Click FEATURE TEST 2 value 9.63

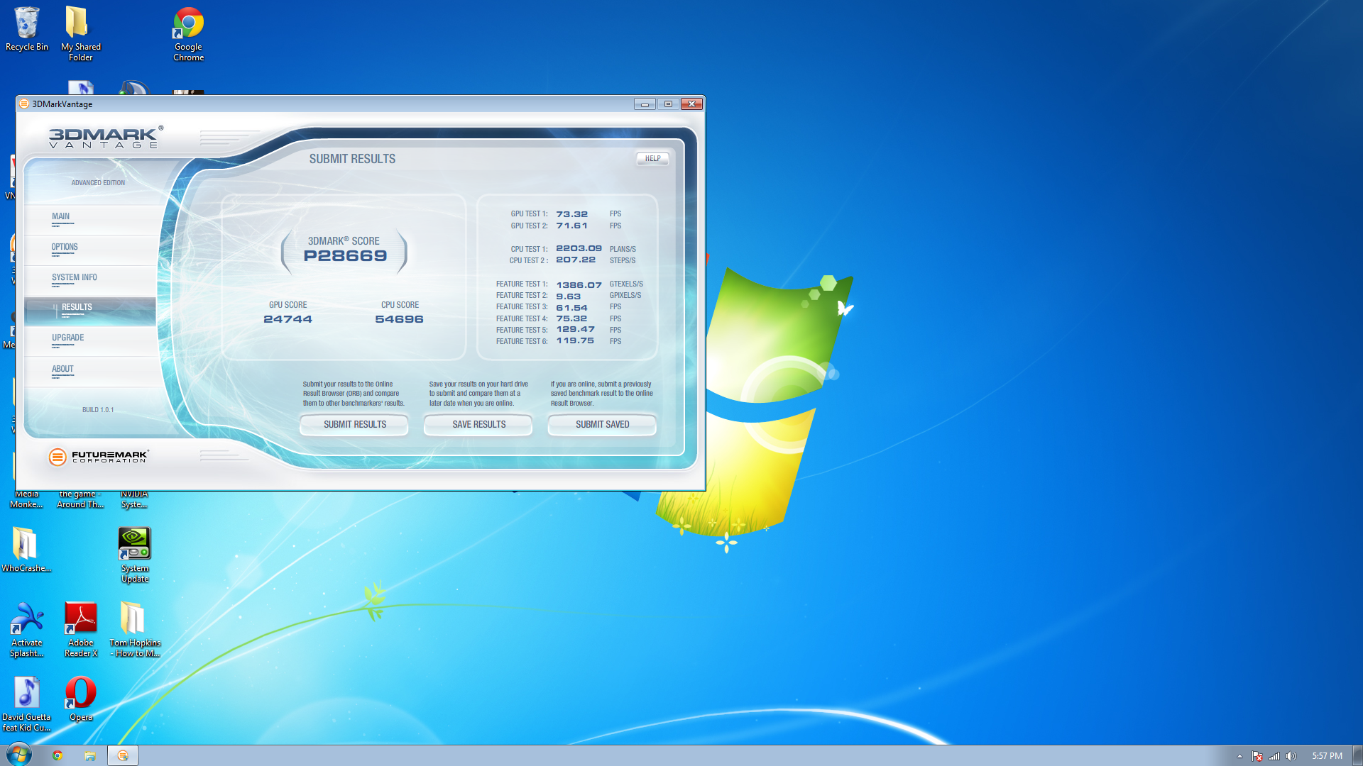point(568,296)
